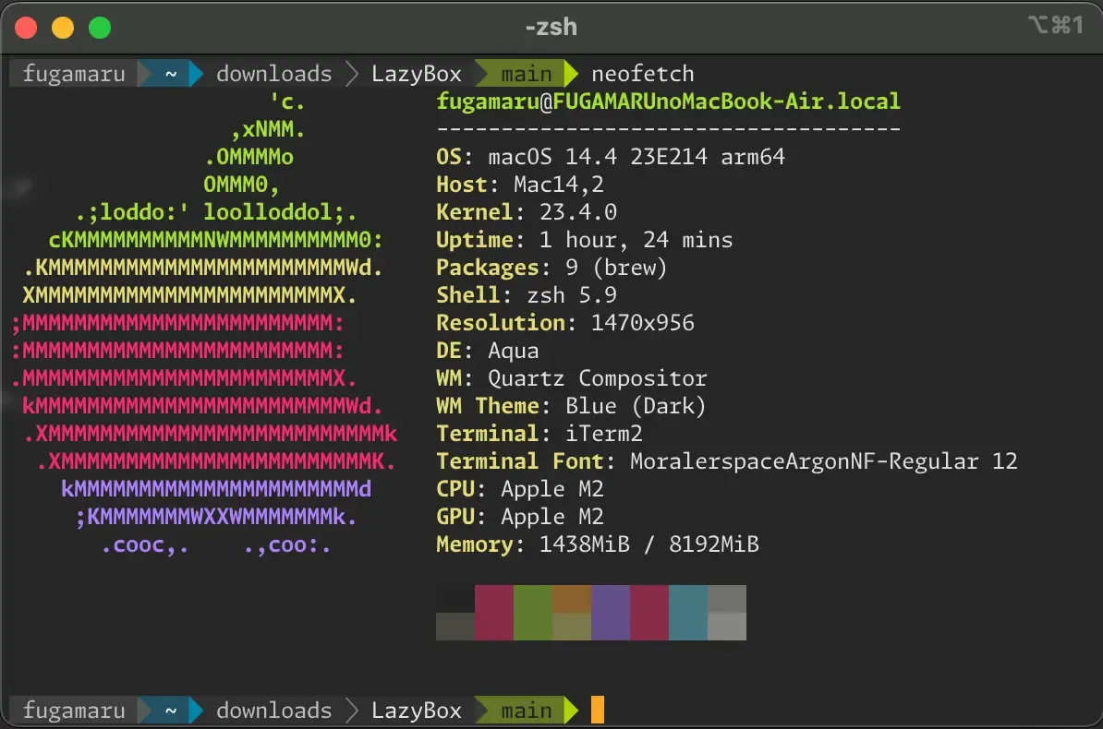The height and width of the screenshot is (729, 1103).
Task: Click the WM Theme: Blue (Dark) line
Action: click(571, 406)
